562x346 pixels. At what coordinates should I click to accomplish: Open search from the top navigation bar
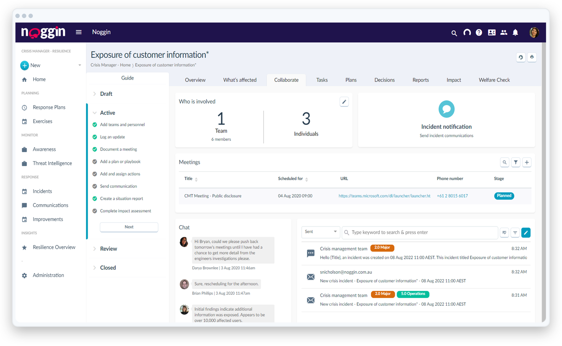pos(454,32)
